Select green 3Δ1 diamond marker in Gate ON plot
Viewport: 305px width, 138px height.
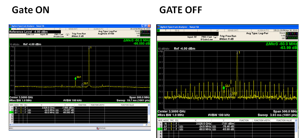coord(76,78)
